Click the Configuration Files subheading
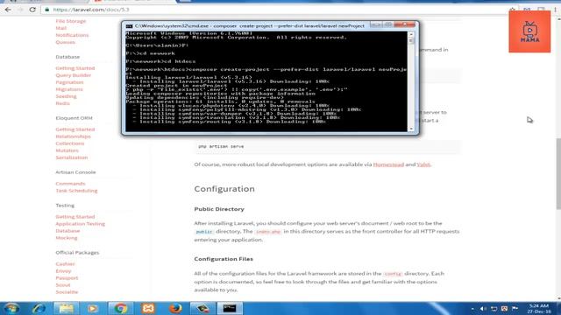 coord(224,259)
